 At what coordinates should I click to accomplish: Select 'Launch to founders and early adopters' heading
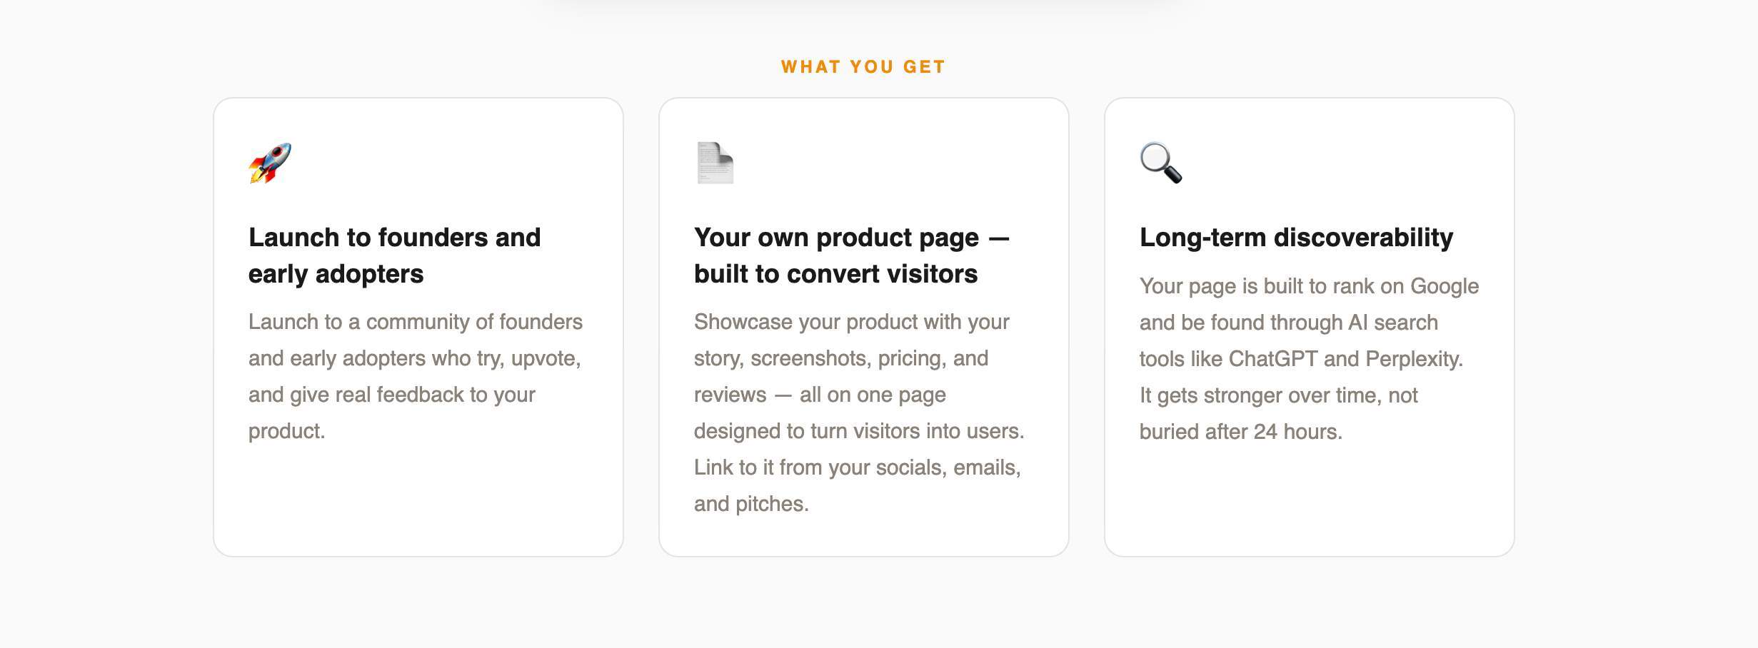[x=394, y=255]
